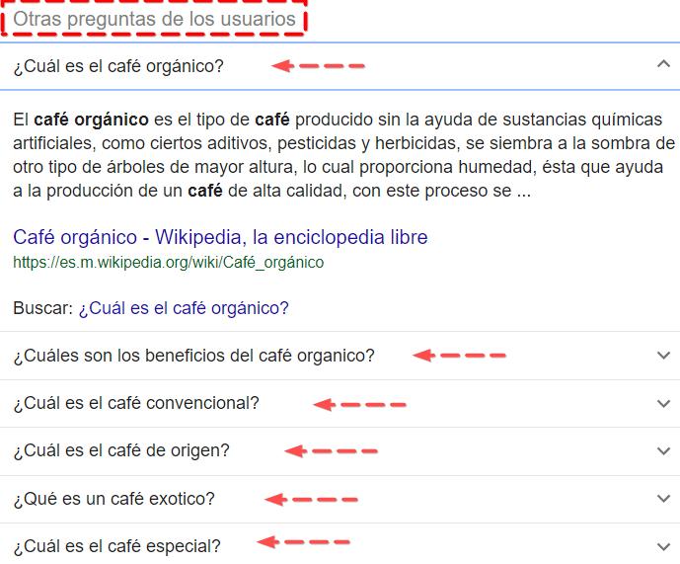The image size is (680, 564).
Task: Click the "Otras preguntas de los usuarios" heading
Action: point(154,19)
